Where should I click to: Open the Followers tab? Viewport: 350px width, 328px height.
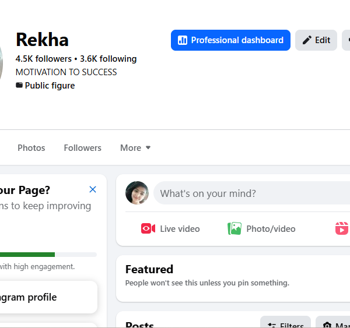pyautogui.click(x=83, y=148)
